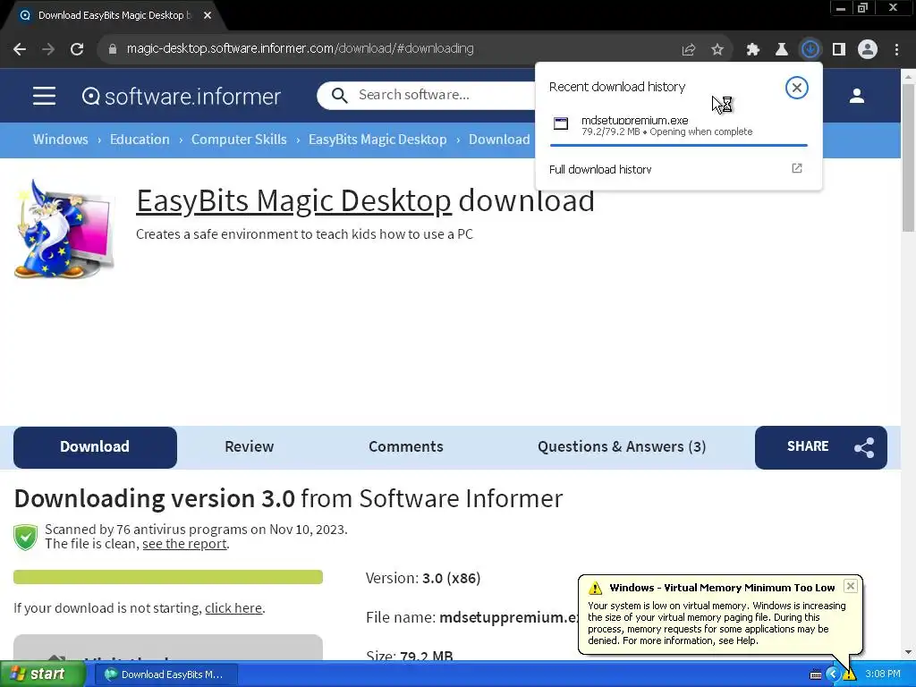Switch to the Comments tab

(405, 447)
